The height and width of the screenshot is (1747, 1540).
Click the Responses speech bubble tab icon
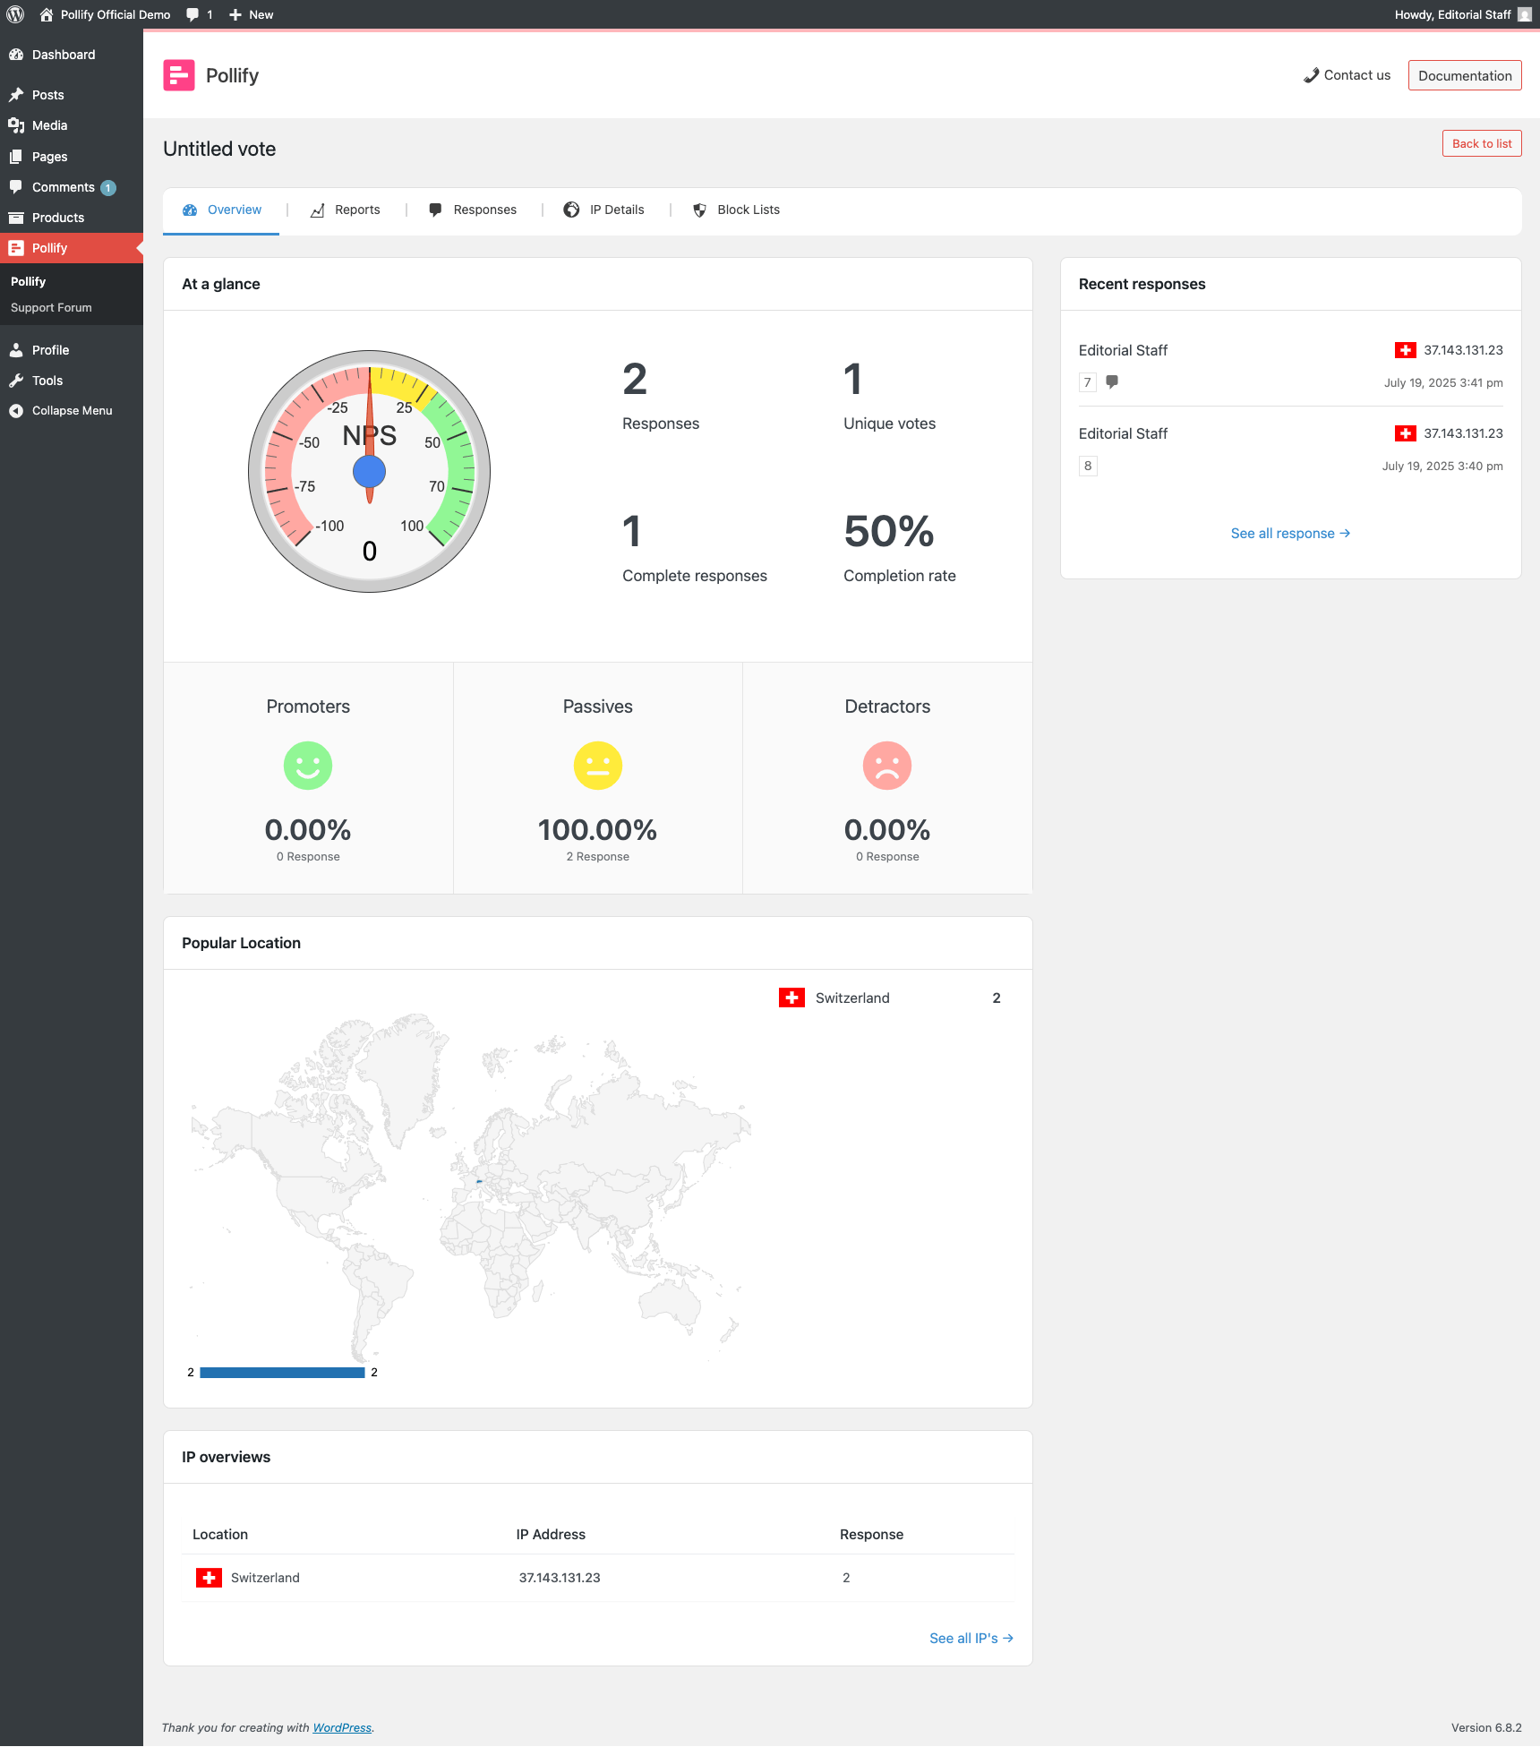click(435, 210)
